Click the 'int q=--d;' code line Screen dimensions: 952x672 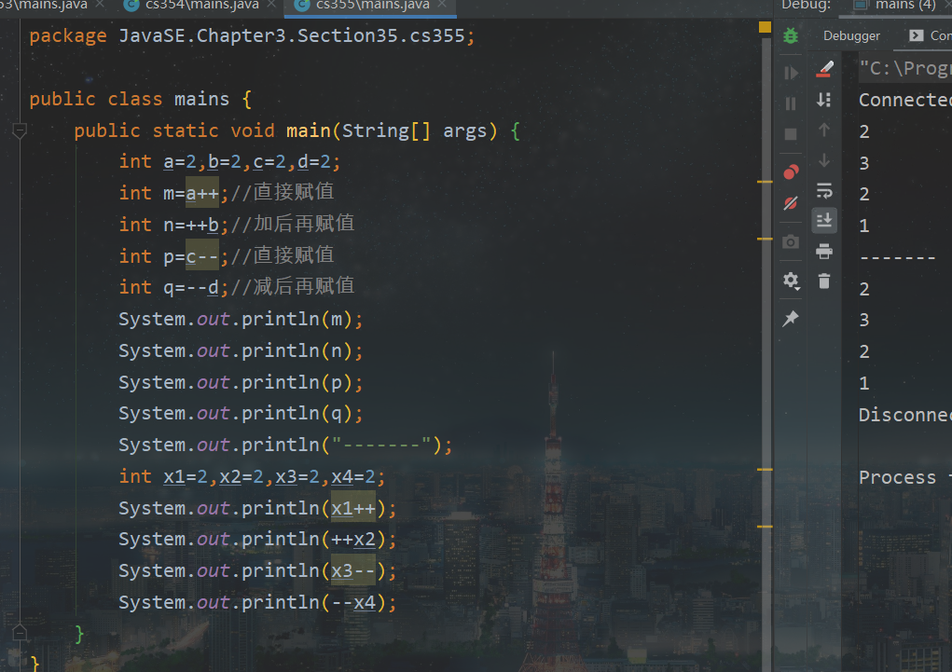coord(173,287)
